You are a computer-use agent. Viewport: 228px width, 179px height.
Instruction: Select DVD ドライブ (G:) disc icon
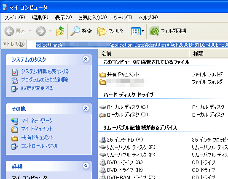tap(103, 163)
